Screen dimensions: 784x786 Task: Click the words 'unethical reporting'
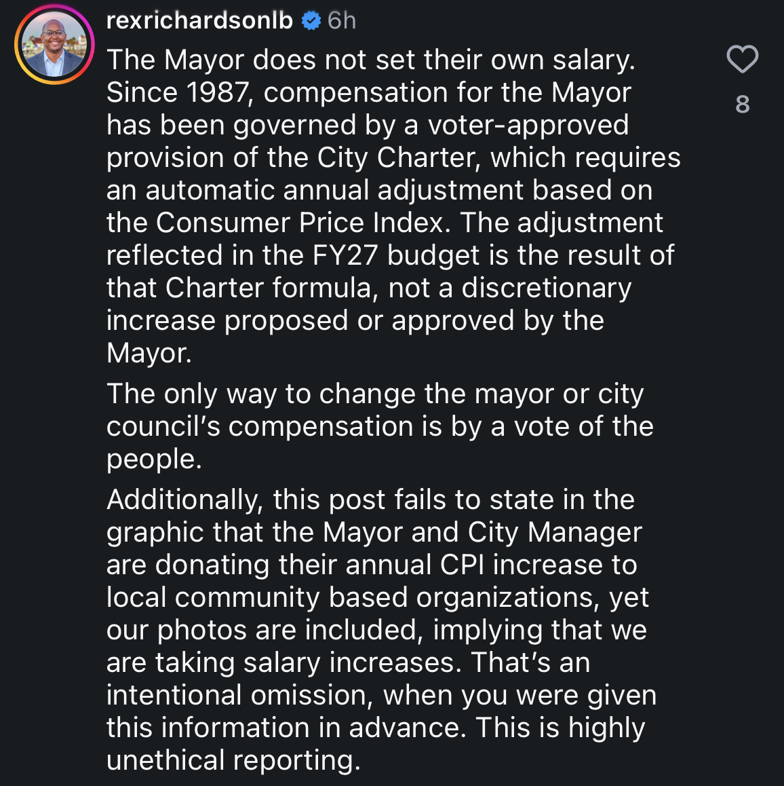click(233, 760)
